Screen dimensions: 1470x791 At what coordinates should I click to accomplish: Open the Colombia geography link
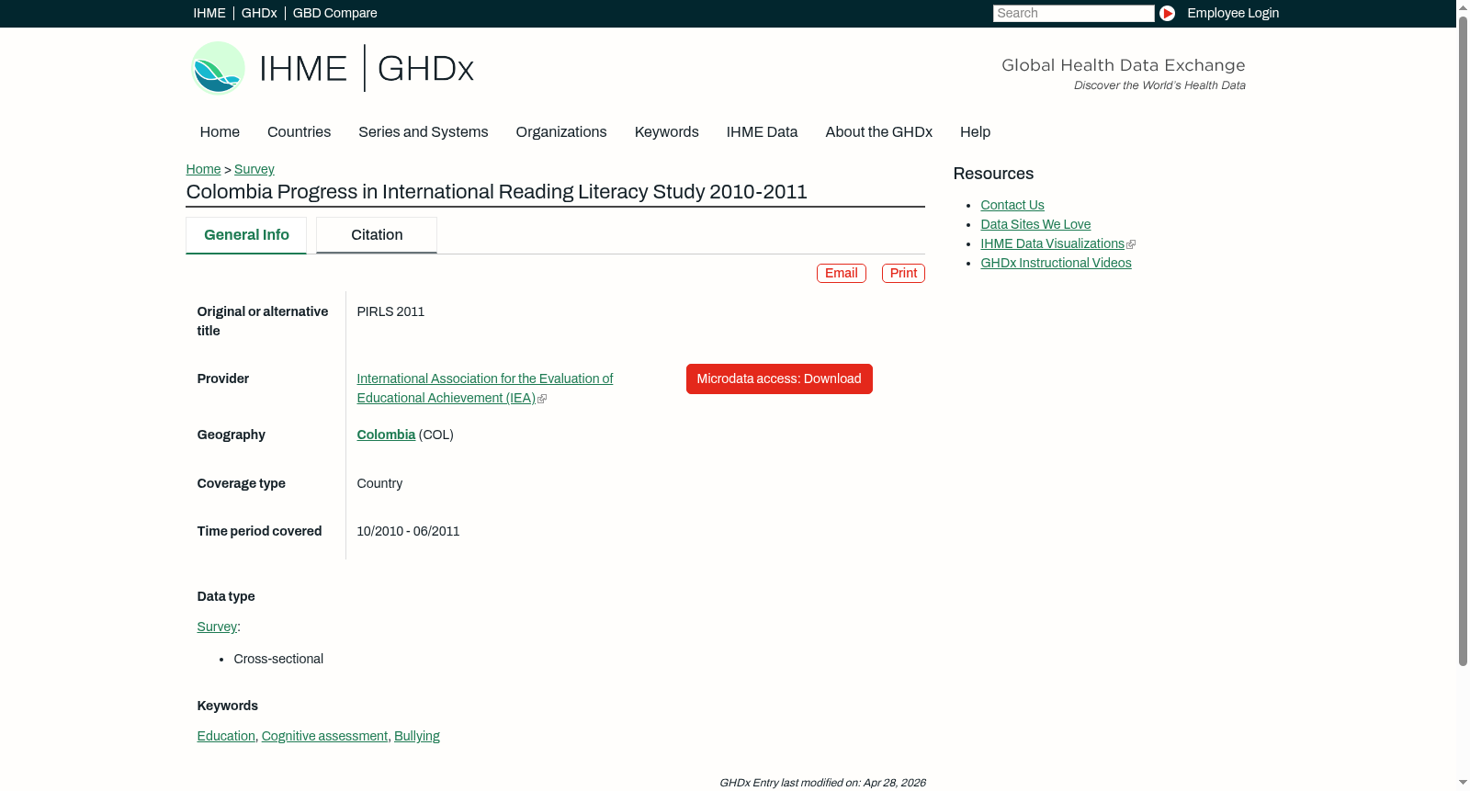[386, 435]
